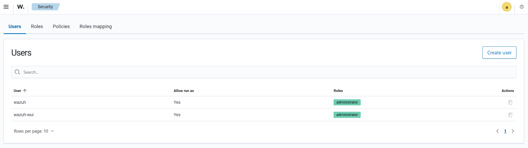
Task: Open the Roles mapping tab
Action: 96,26
